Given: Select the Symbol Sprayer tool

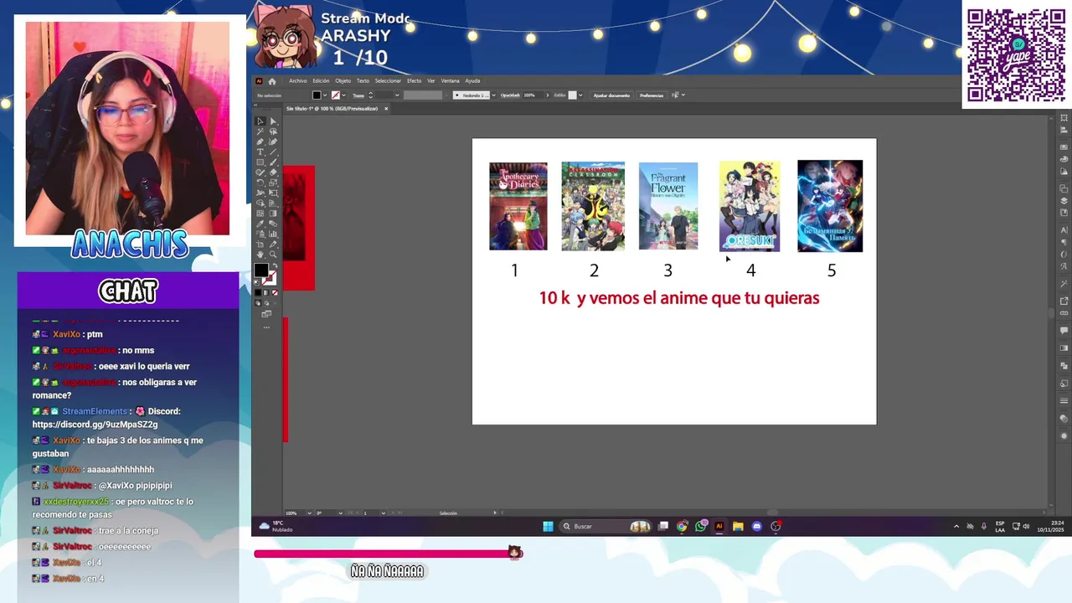Looking at the screenshot, I should pyautogui.click(x=260, y=234).
